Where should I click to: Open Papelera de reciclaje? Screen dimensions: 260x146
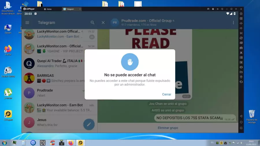tap(252, 117)
